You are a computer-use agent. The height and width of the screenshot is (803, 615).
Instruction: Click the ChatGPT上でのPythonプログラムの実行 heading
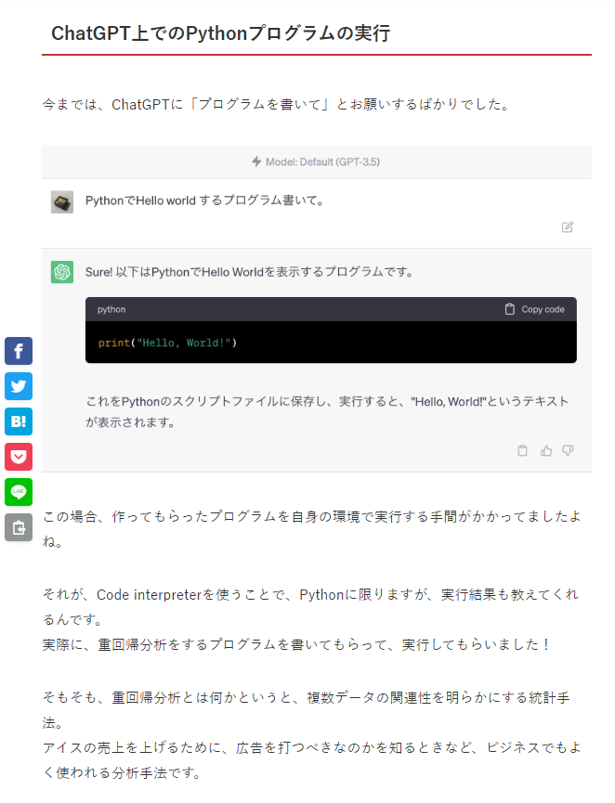221,33
